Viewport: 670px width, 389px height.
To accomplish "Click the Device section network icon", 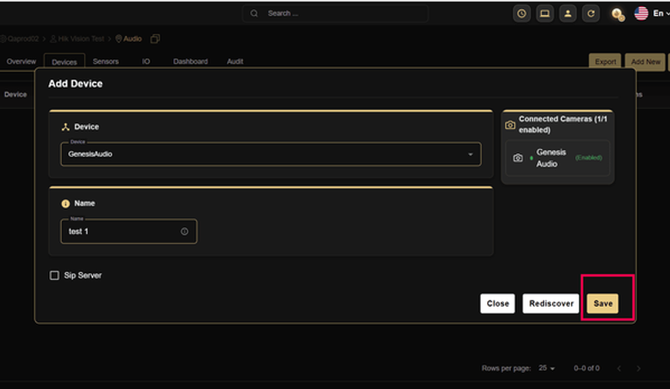I will [65, 127].
